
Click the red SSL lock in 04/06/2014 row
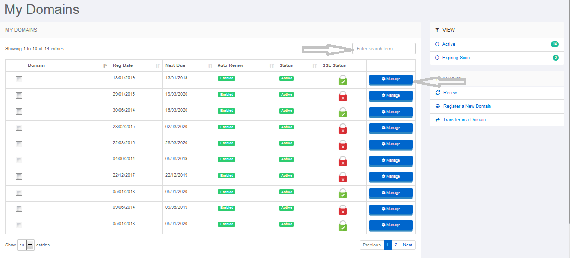[x=343, y=161]
